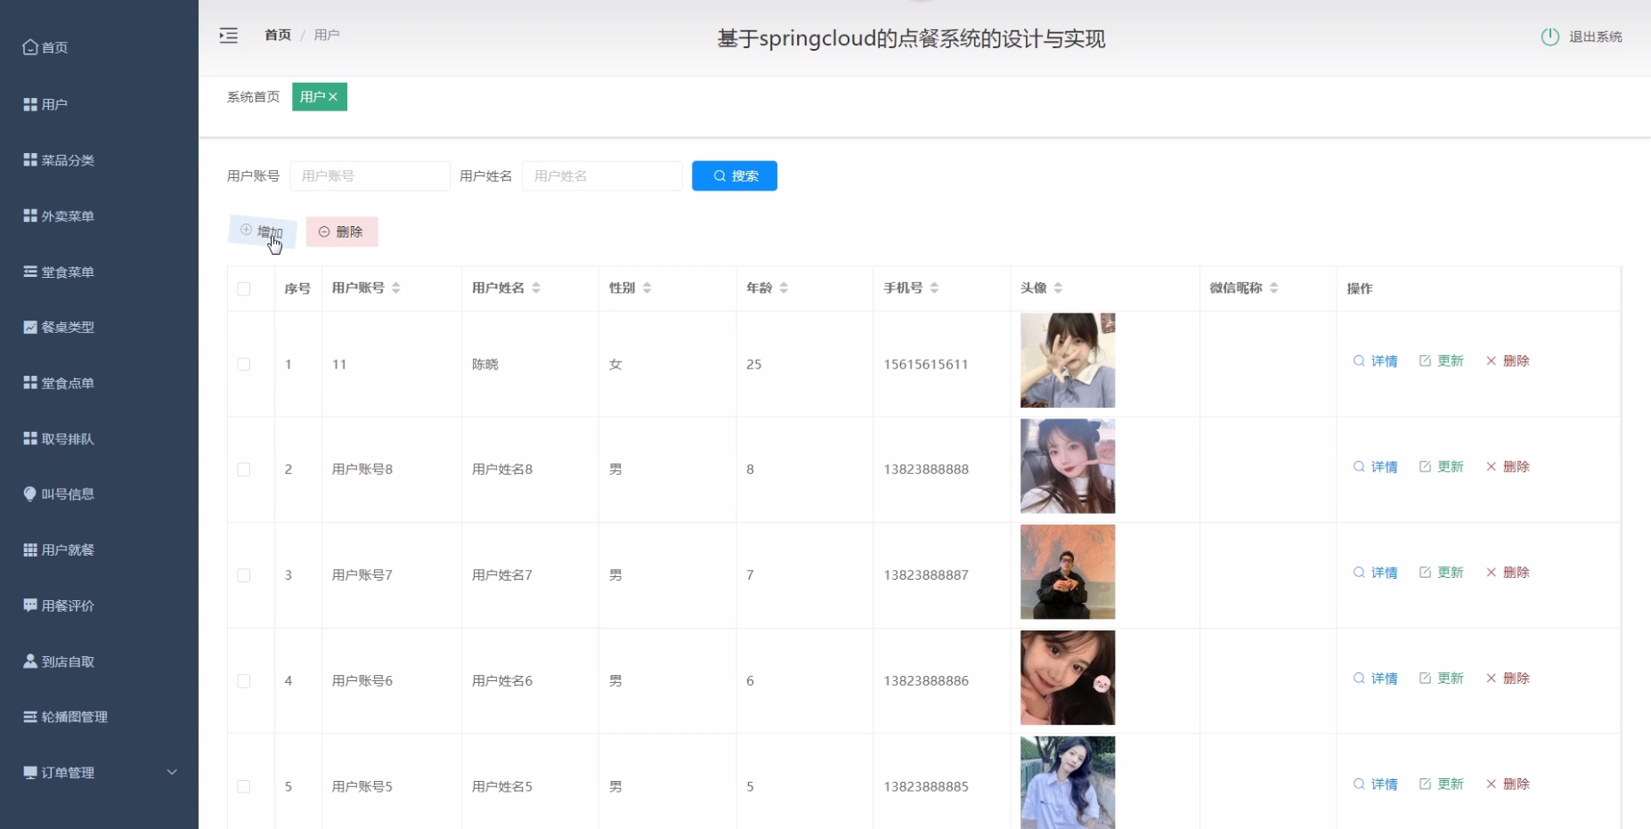Click the pink 删除 batch button
Viewport: 1651px width, 829px height.
click(342, 232)
